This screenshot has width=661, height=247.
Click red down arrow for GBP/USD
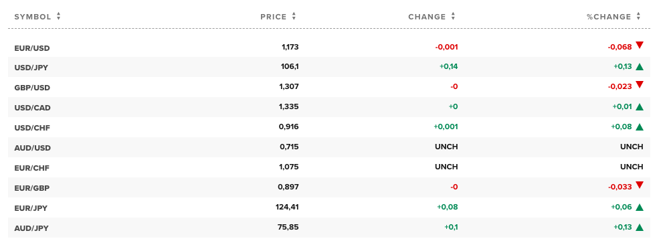point(640,85)
